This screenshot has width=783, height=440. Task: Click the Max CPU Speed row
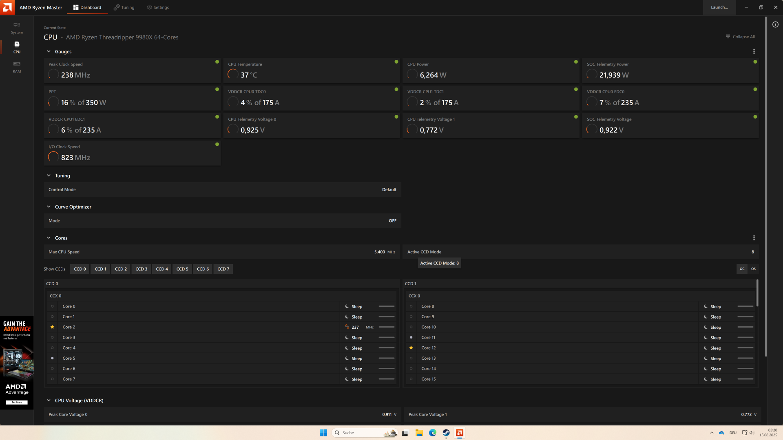click(223, 252)
